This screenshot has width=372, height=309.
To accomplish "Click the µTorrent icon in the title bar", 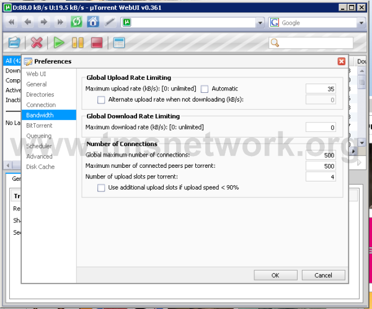I will click(8, 7).
